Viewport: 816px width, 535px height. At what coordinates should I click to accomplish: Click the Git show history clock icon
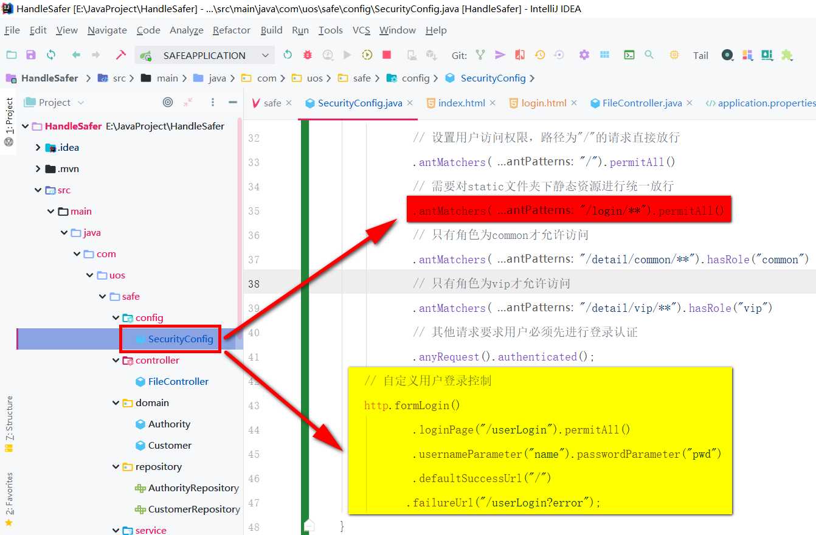point(539,55)
